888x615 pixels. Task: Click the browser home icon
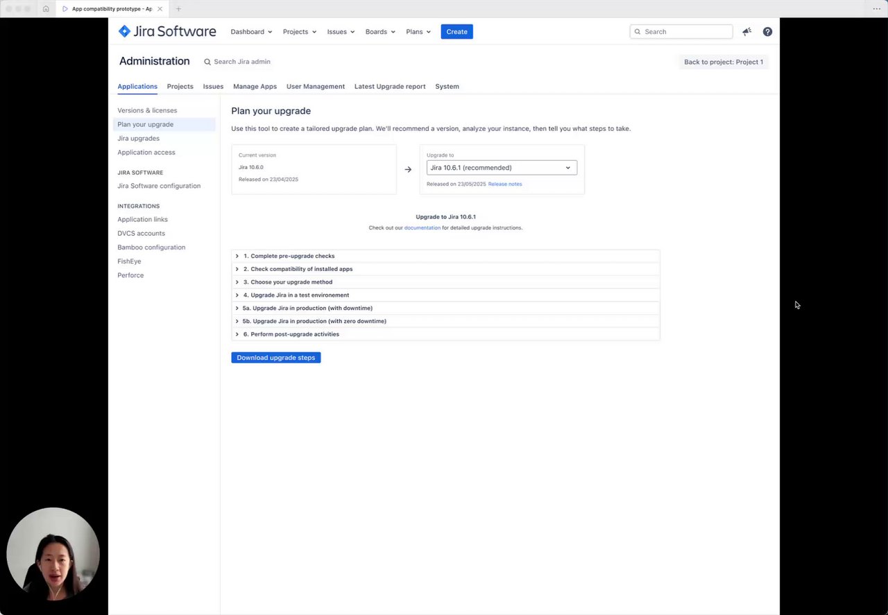[46, 9]
